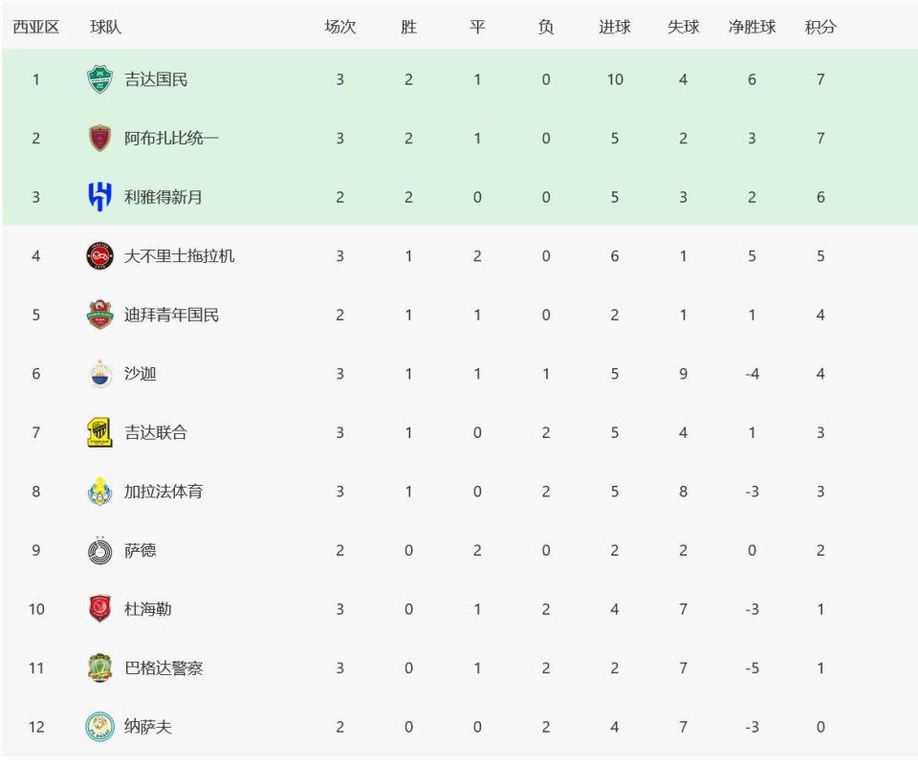Click the 沙迦 team logo
The image size is (918, 766).
point(99,374)
